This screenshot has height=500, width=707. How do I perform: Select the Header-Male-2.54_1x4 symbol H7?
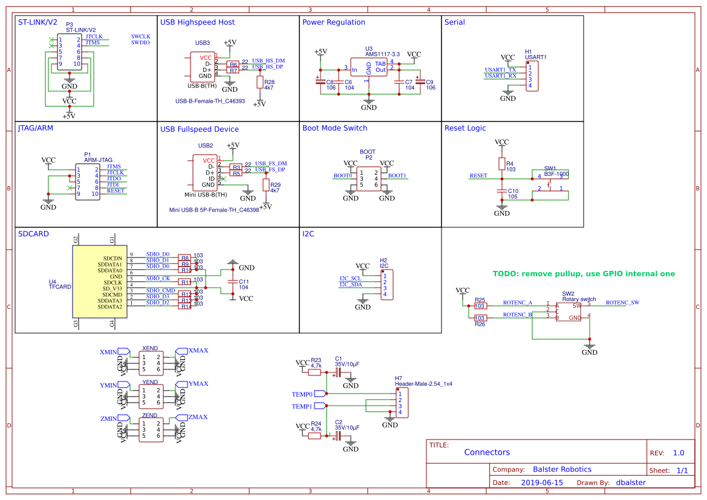[x=403, y=401]
